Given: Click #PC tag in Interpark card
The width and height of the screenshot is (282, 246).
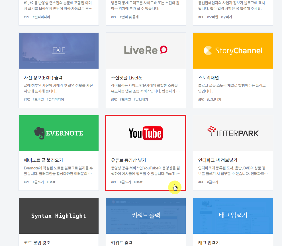Looking at the screenshot, I should click(201, 182).
